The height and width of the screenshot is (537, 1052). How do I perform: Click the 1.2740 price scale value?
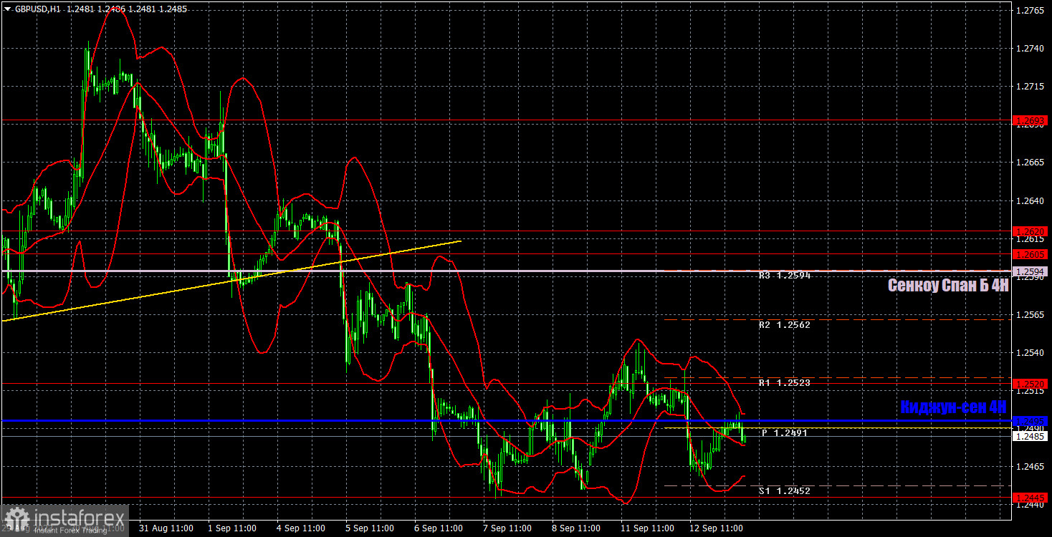(1031, 48)
